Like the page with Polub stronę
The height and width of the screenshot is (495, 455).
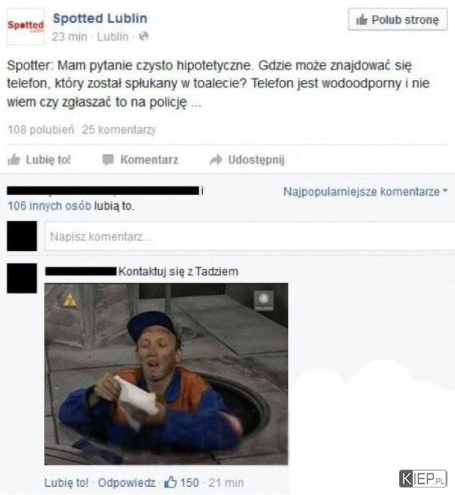[x=398, y=19]
